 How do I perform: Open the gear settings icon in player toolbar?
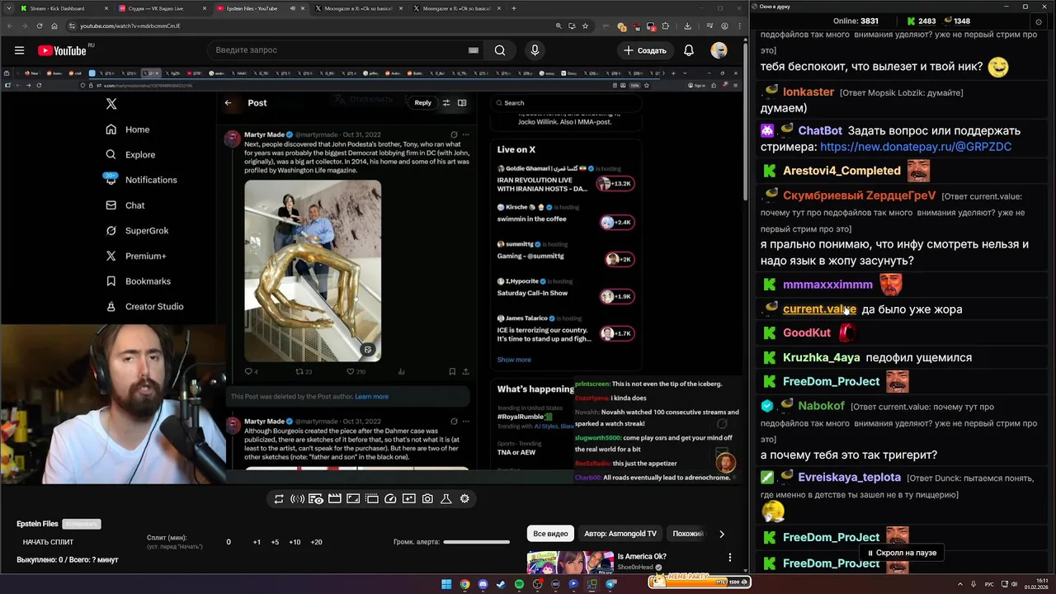tap(464, 499)
